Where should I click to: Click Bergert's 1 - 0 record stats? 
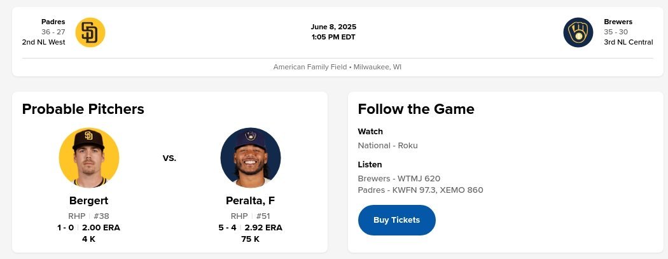[66, 227]
